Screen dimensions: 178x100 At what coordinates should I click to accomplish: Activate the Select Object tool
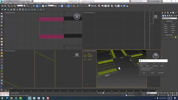24,6
